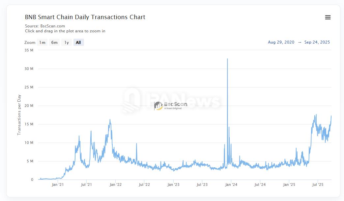Click the tallest transaction spike above 30 M
Image resolution: width=344 pixels, height=201 pixels.
point(227,59)
